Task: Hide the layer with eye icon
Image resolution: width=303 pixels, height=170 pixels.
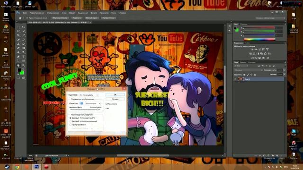Action: (x=235, y=79)
